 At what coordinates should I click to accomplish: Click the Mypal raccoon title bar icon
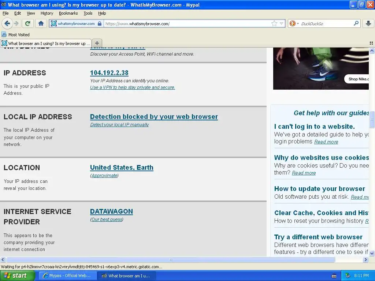4,4
